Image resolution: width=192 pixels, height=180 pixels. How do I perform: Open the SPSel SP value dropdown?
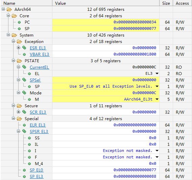coord(157,86)
